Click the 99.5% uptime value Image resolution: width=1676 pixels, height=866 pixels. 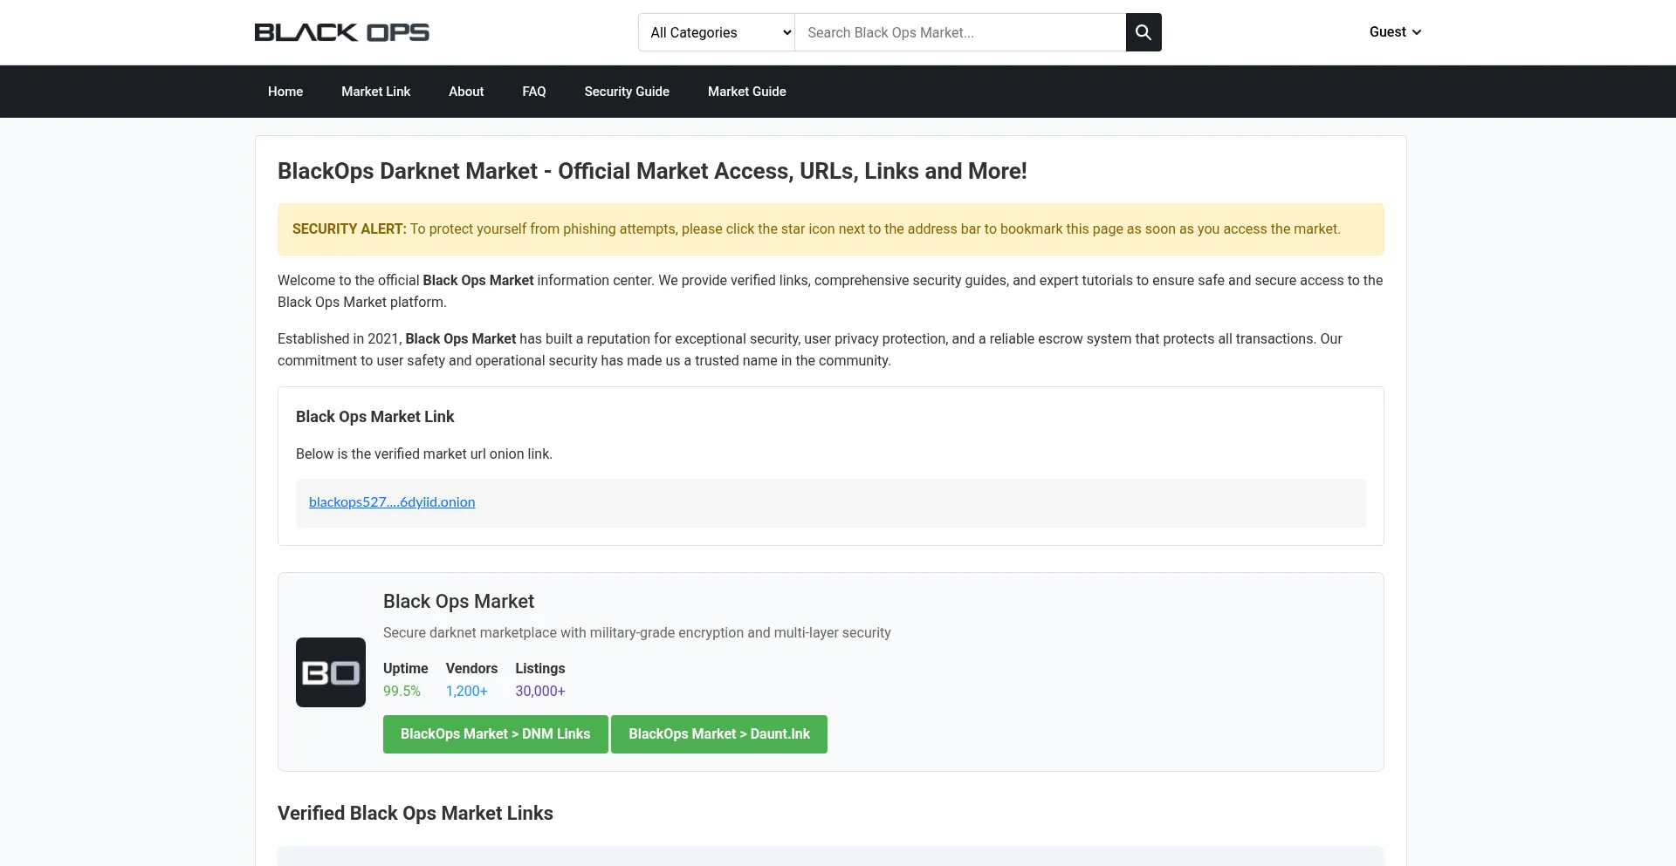[402, 692]
